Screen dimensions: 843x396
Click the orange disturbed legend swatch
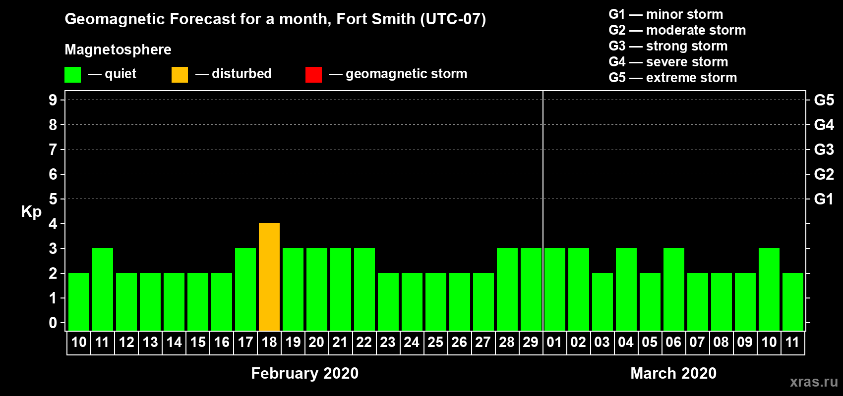tap(180, 75)
